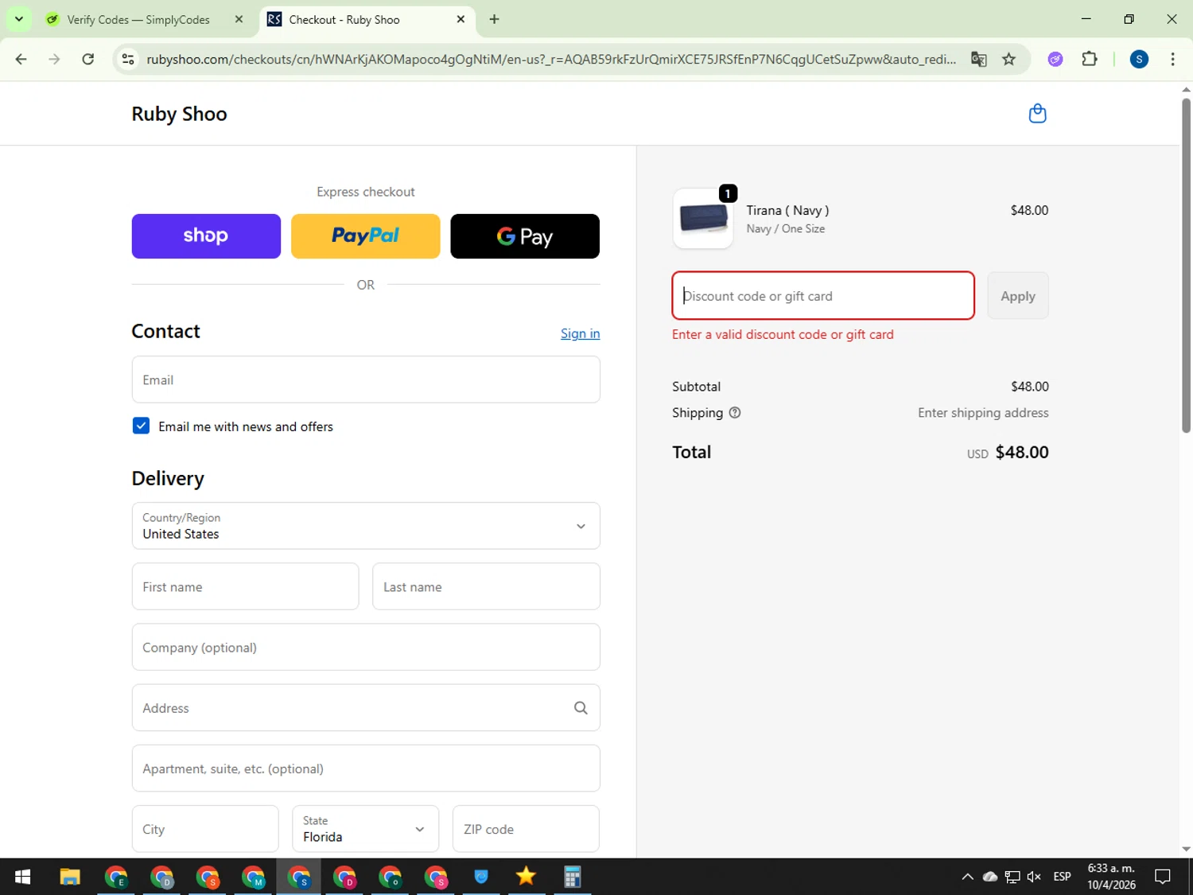Open the notification center icon

tap(1163, 877)
